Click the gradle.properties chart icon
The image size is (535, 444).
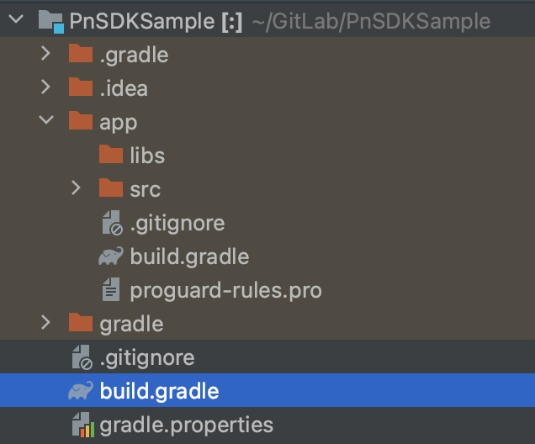tap(83, 425)
